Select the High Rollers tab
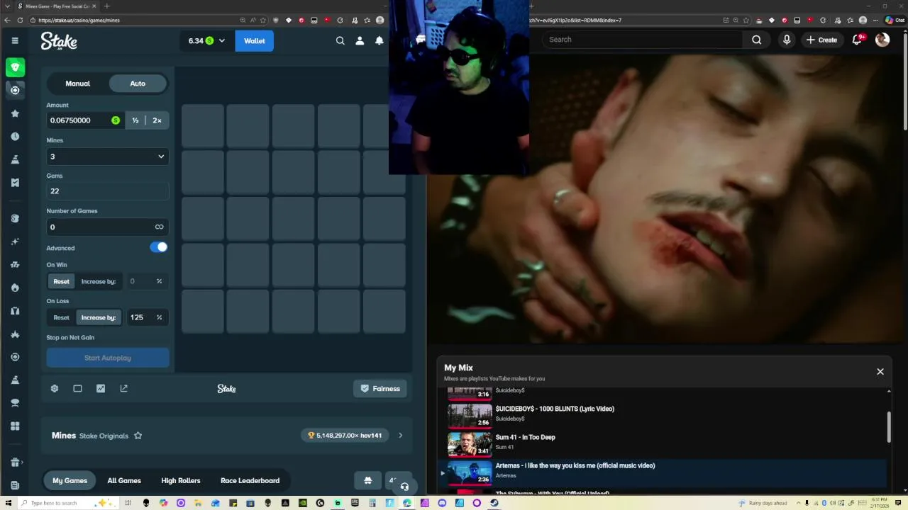 tap(181, 480)
